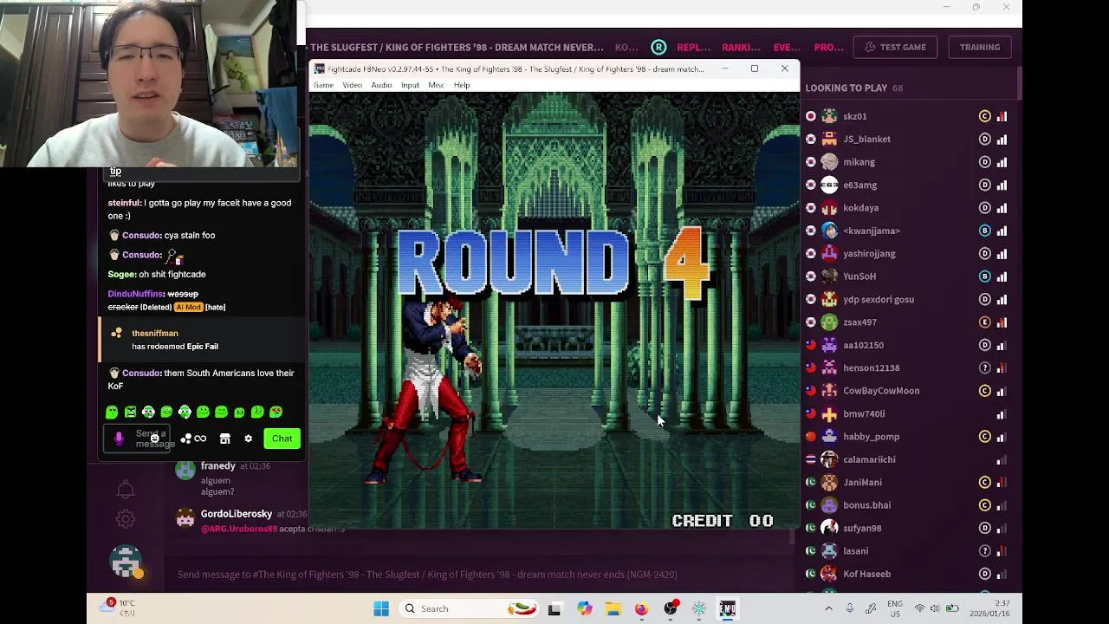1109x624 pixels.
Task: Open the Audio menu in FBNeo window
Action: 381,85
